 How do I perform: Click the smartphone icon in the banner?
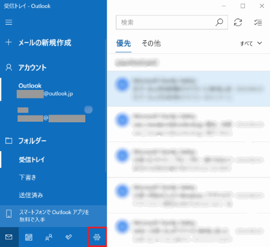[x=9, y=213]
